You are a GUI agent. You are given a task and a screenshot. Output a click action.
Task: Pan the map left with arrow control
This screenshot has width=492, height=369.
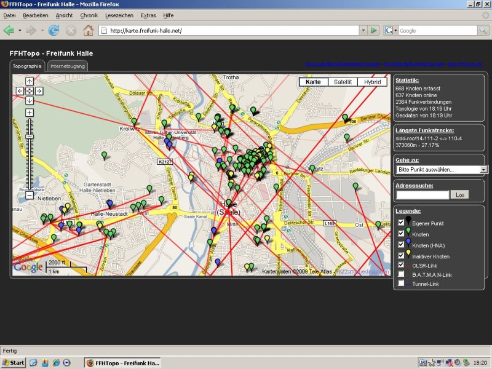(x=20, y=91)
